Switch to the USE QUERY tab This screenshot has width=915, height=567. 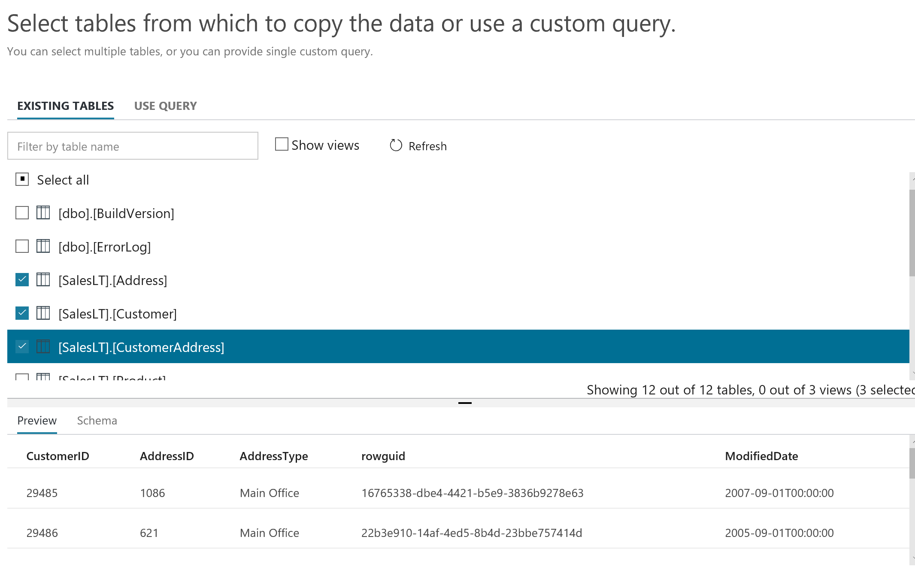165,106
